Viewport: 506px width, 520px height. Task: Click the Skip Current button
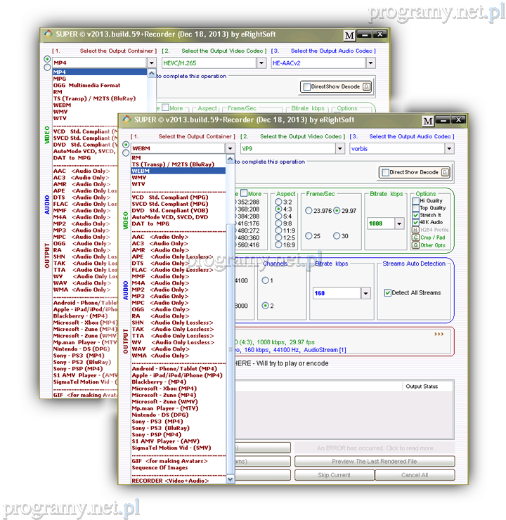[x=335, y=475]
